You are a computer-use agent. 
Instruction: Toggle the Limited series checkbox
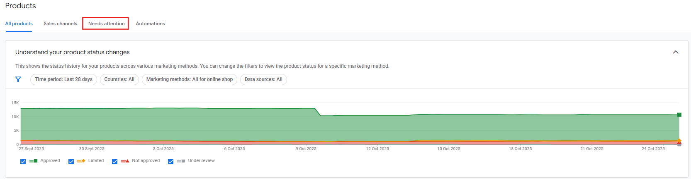[71, 161]
